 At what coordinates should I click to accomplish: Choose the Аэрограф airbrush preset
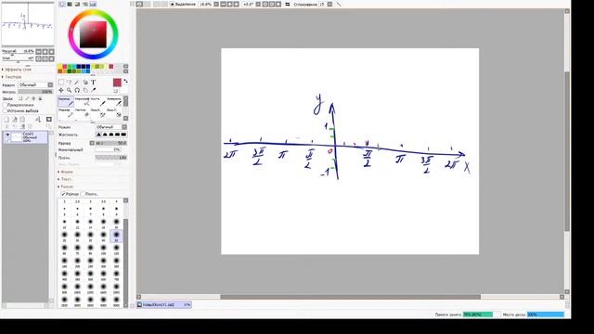pyautogui.click(x=83, y=101)
